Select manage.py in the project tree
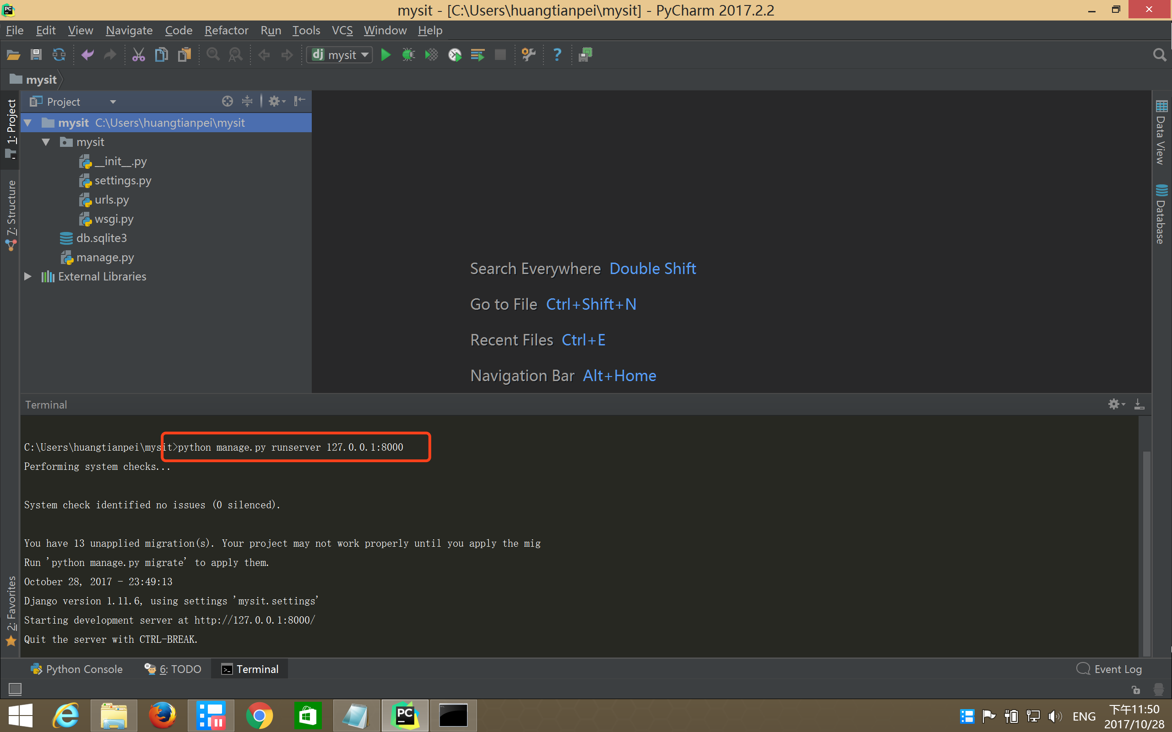Screen dimensions: 1172x732 click(104, 258)
